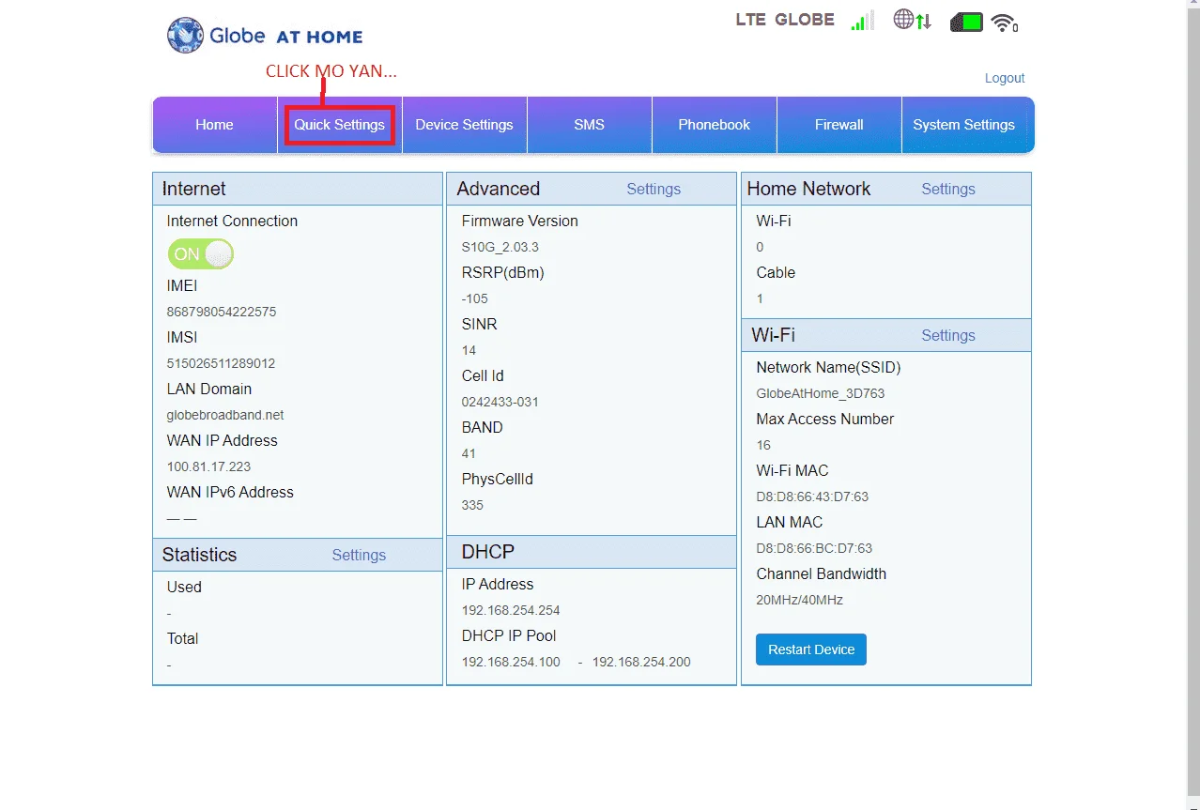Click the SINR value 14
The width and height of the screenshot is (1200, 810).
[x=469, y=350]
